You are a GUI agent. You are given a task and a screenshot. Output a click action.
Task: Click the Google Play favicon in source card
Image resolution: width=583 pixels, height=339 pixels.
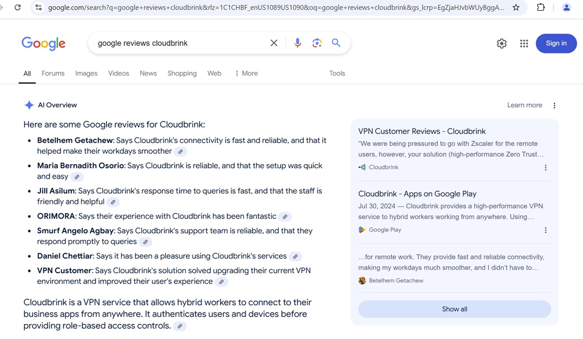(x=362, y=230)
